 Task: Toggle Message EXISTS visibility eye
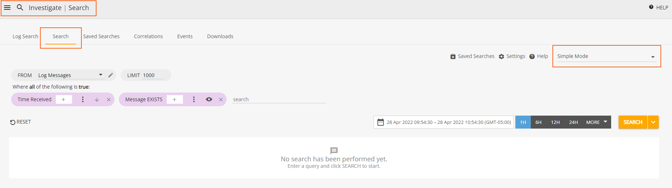pos(209,99)
